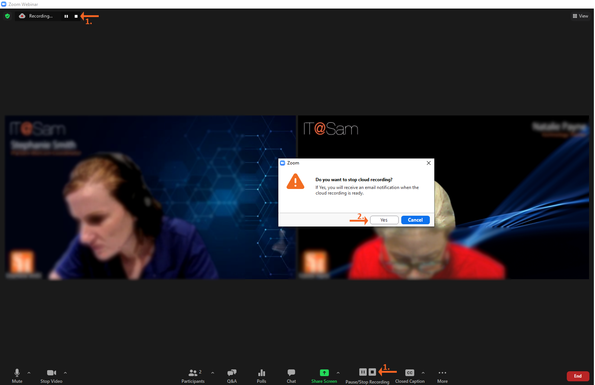Viewport: 595px width, 385px height.
Task: Expand audio options chevron beside Mute
Action: point(29,373)
